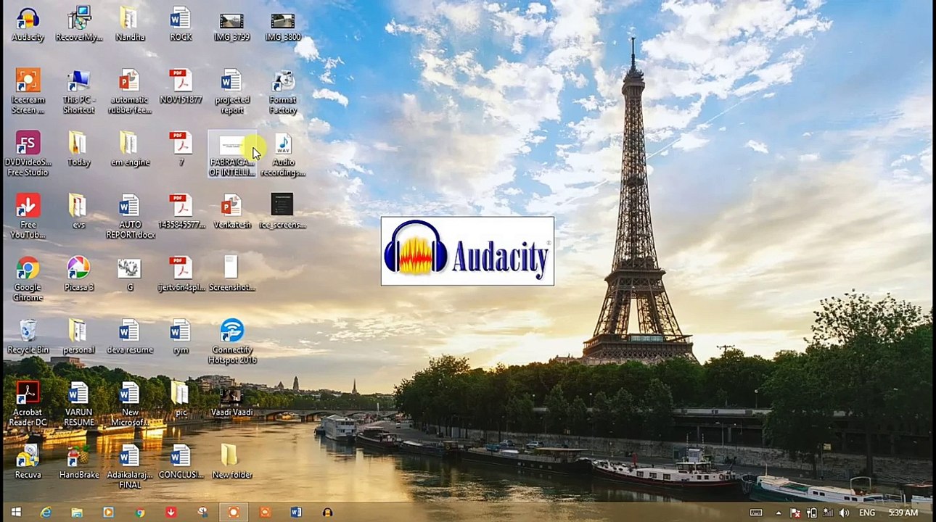Select the FABRAICA... OF INTELLI... file

coord(231,154)
